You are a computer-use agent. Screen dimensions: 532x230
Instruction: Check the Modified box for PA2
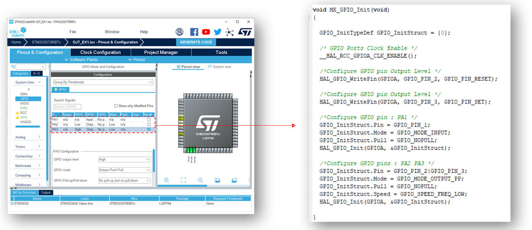tap(149, 124)
